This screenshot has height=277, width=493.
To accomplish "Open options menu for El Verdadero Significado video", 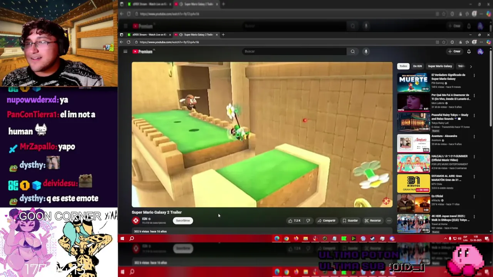I will pos(474,75).
